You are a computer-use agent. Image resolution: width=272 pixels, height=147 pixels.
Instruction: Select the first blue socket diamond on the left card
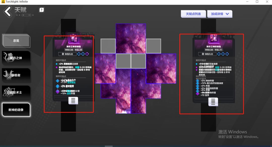click(x=79, y=54)
